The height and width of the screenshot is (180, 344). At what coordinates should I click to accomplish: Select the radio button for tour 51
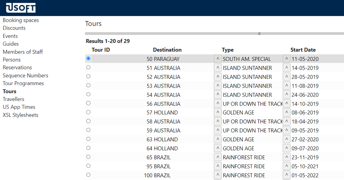(x=88, y=68)
